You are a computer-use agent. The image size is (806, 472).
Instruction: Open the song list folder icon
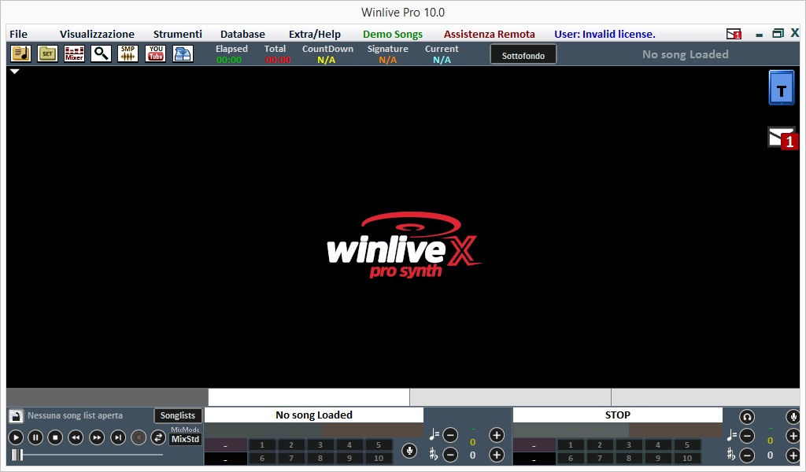16,415
